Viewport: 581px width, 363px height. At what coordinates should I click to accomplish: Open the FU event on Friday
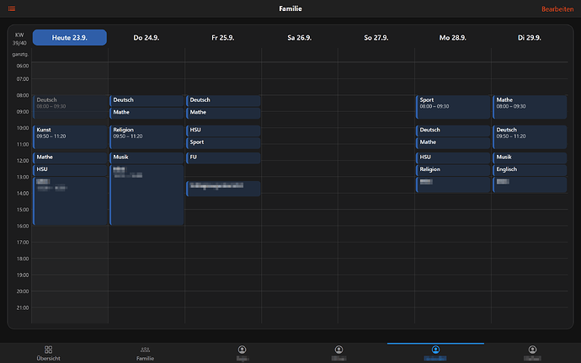[223, 157]
